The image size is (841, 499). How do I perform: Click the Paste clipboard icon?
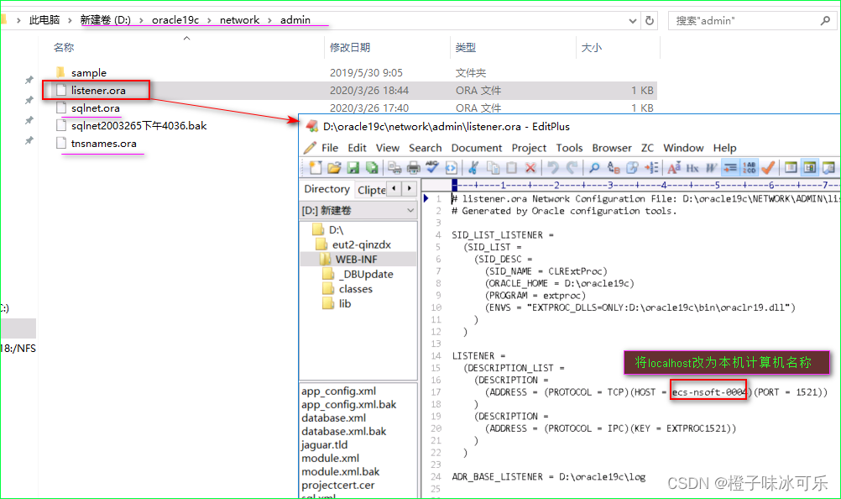point(512,168)
